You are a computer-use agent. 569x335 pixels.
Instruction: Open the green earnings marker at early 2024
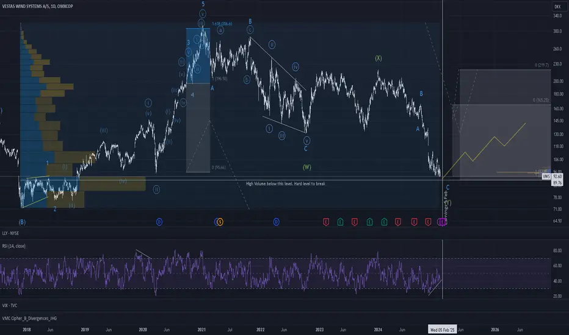tap(384, 222)
